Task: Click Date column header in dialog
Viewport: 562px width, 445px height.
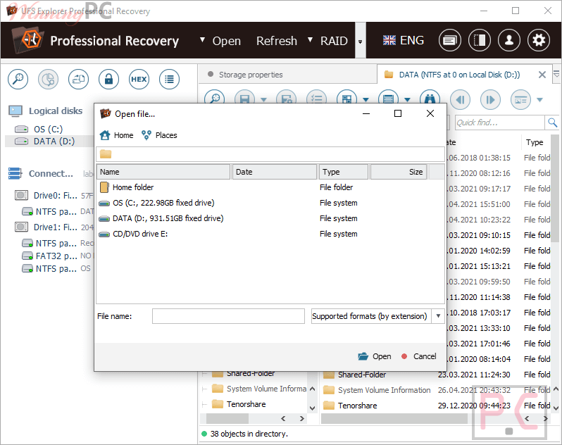Action: (x=274, y=172)
